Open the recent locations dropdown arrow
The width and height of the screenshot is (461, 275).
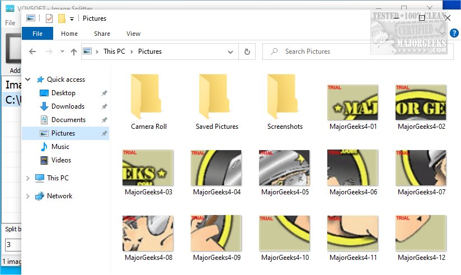(x=62, y=51)
